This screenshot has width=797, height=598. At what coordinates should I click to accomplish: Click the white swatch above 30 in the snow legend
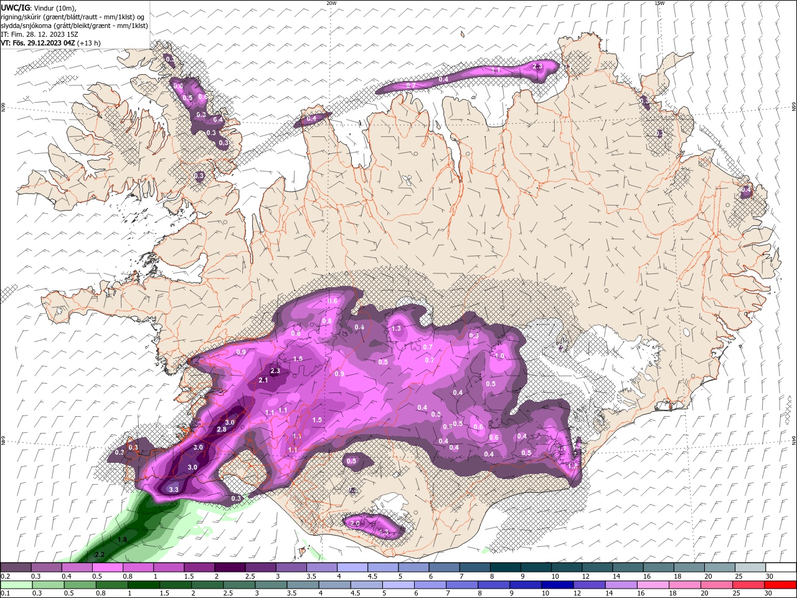click(x=781, y=567)
